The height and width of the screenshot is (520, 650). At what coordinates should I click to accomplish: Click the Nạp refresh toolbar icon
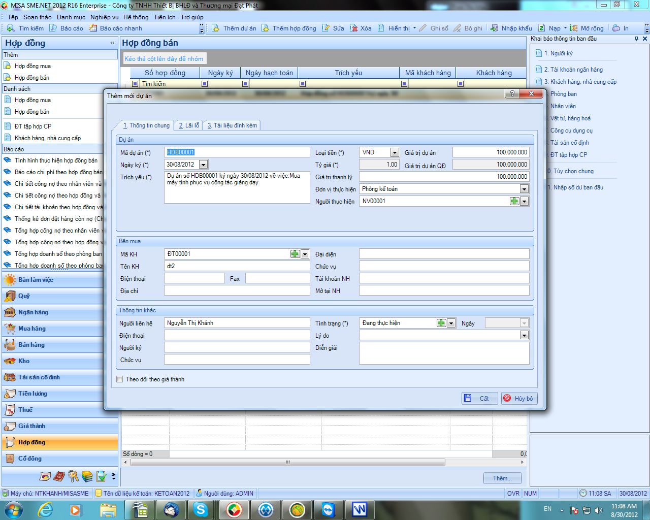(x=549, y=28)
